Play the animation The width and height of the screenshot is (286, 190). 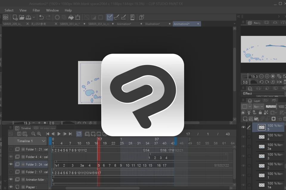tap(59, 134)
